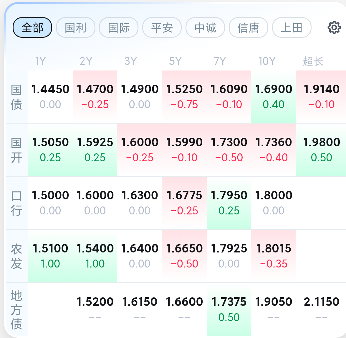
Task: Select the 国债 row label
Action: click(x=16, y=97)
